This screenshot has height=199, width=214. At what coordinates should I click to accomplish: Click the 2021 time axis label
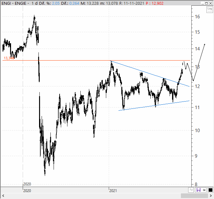click(113, 191)
